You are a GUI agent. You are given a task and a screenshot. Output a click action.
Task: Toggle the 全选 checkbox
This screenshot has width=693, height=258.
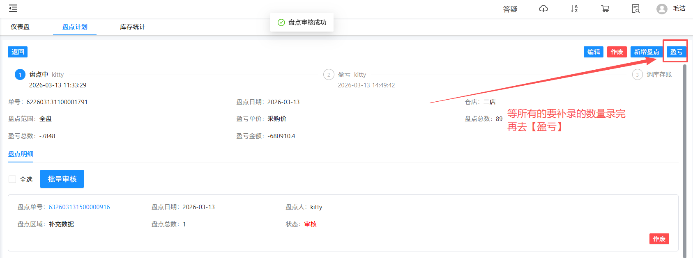coord(12,179)
